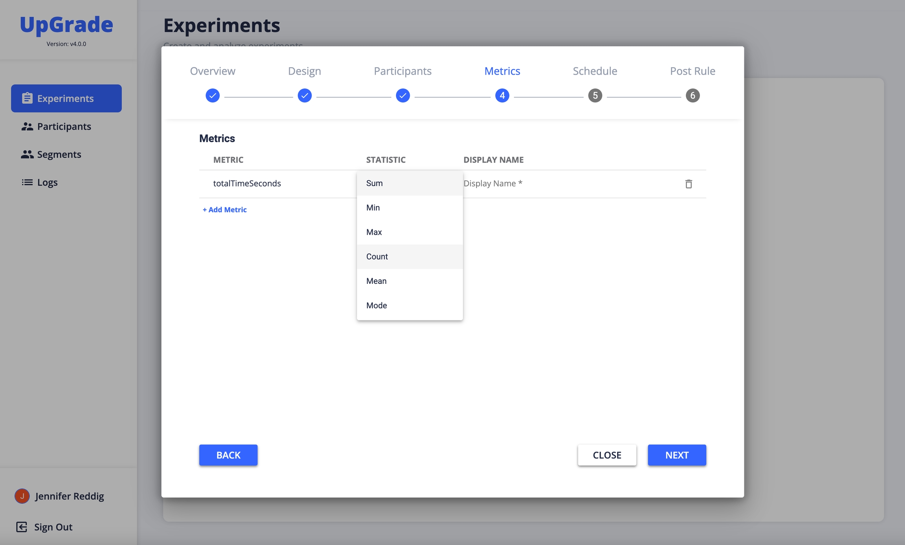Click the Participants people icon in sidebar
The image size is (905, 545).
click(x=27, y=126)
